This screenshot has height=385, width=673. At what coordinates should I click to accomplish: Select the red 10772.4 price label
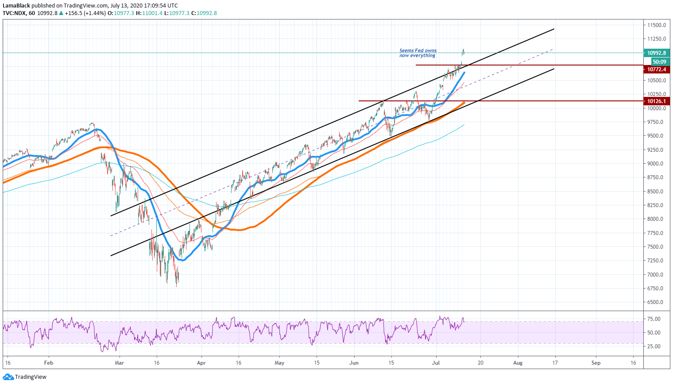tap(657, 69)
